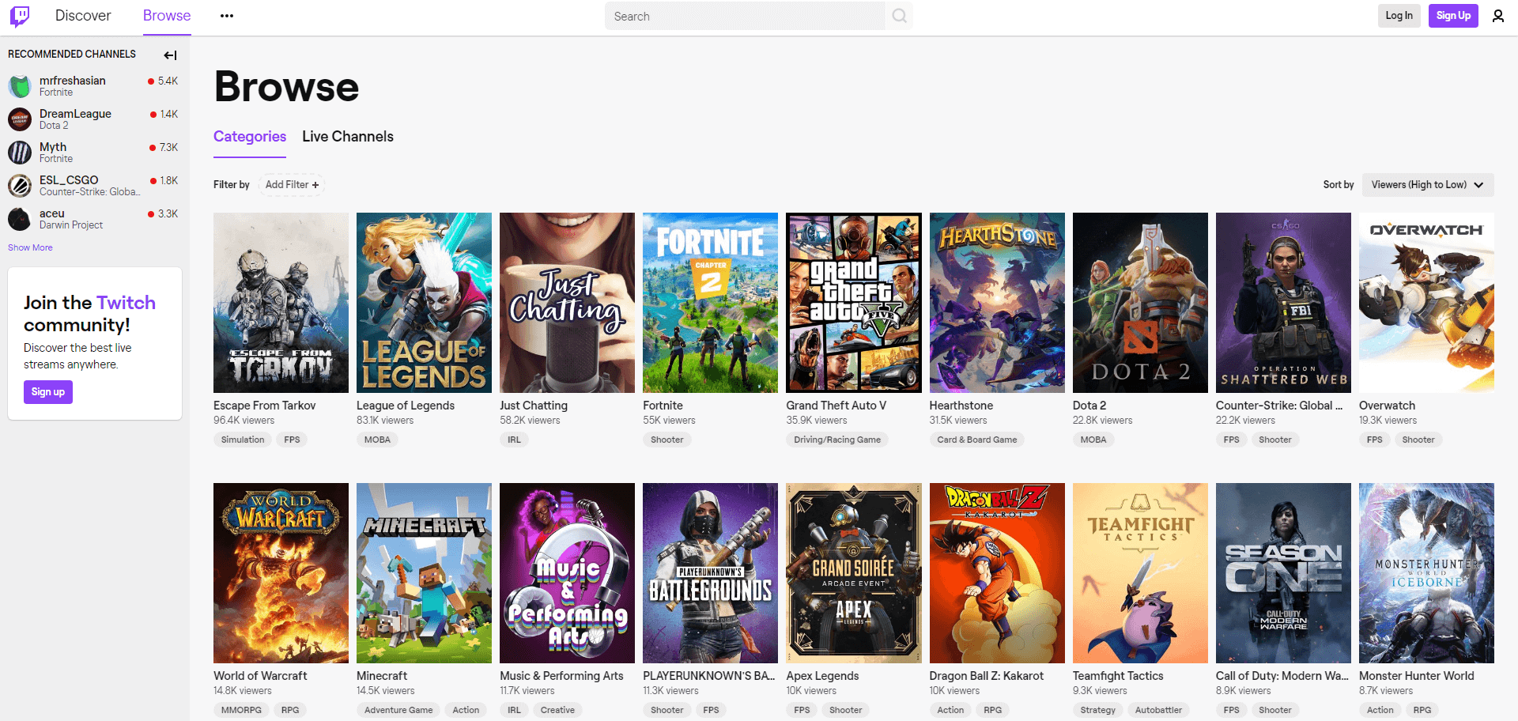This screenshot has height=721, width=1518.
Task: Open DreamLeague channel avatar
Action: (20, 119)
